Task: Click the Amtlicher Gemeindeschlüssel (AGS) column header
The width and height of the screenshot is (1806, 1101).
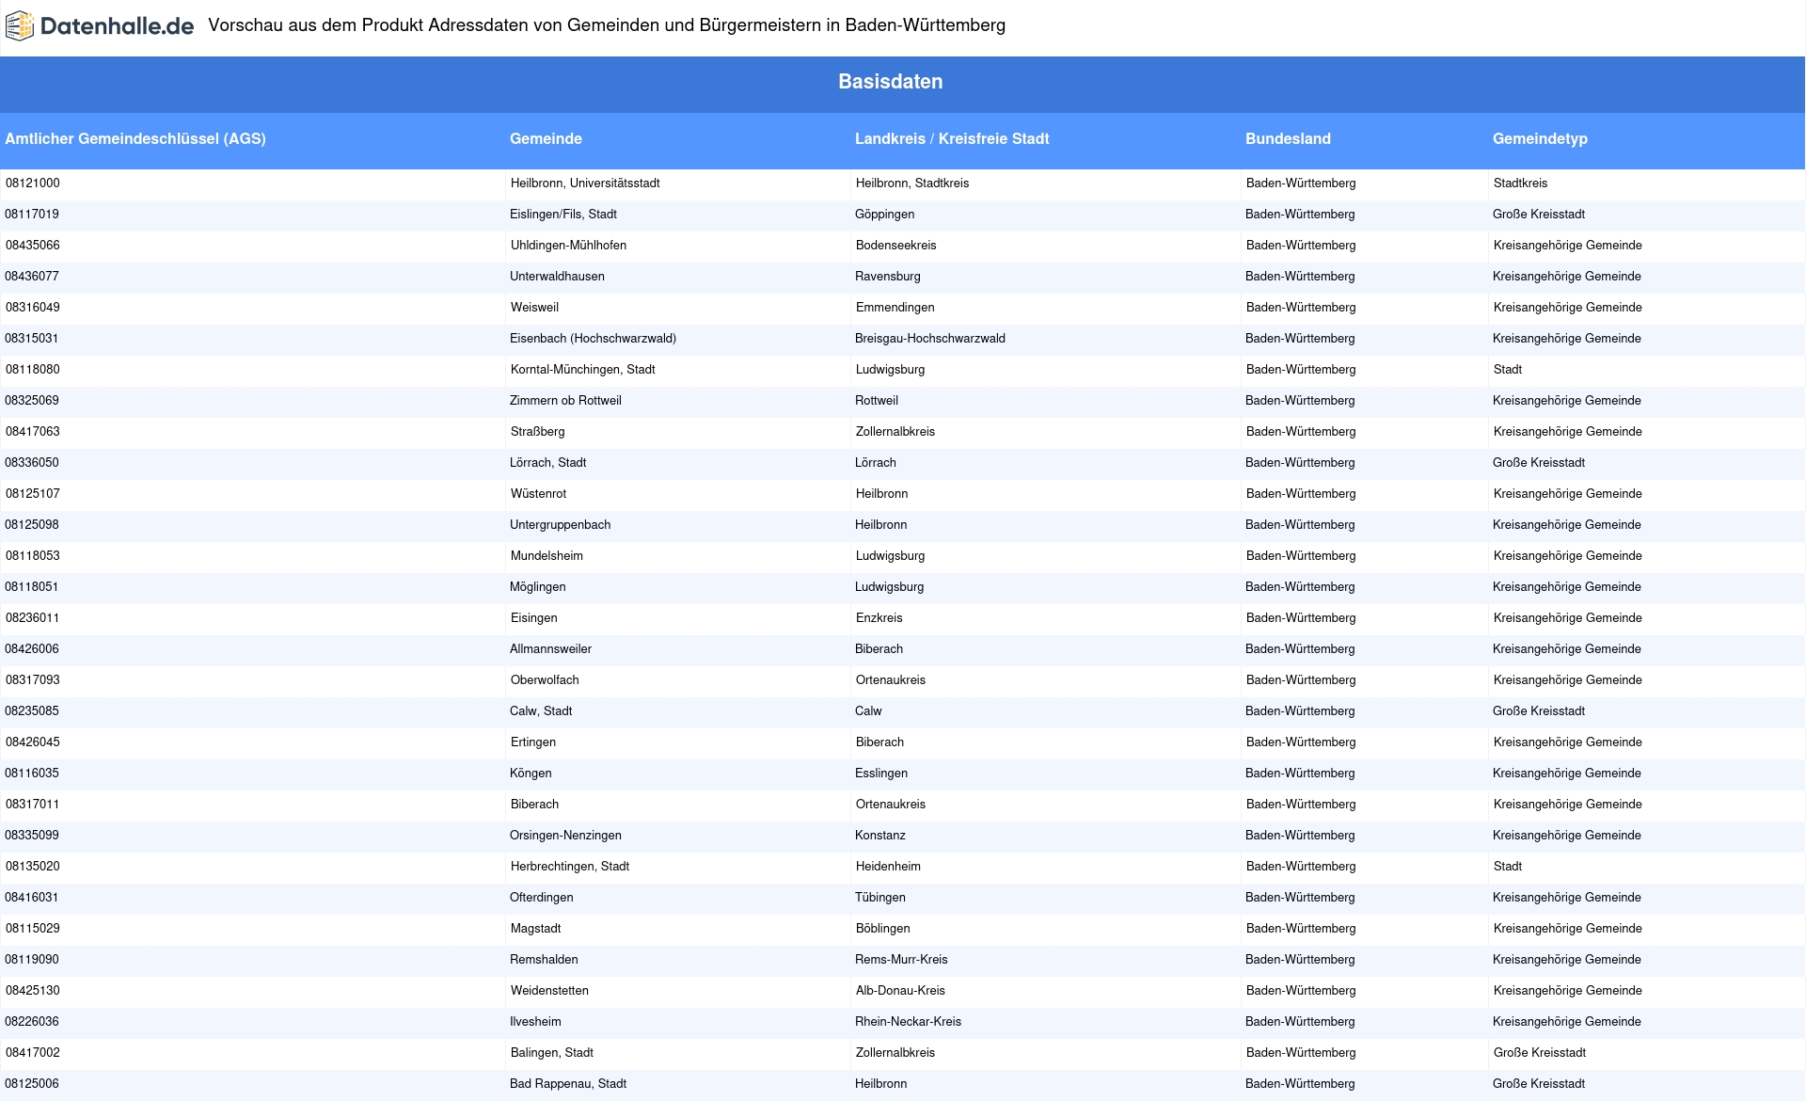Action: click(x=135, y=138)
